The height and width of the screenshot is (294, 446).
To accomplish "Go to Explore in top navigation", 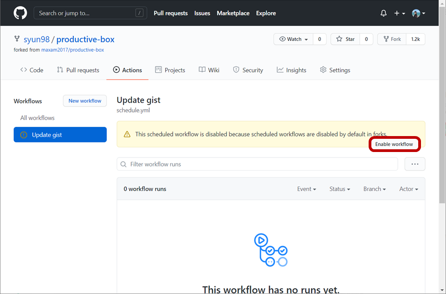I will click(x=266, y=13).
